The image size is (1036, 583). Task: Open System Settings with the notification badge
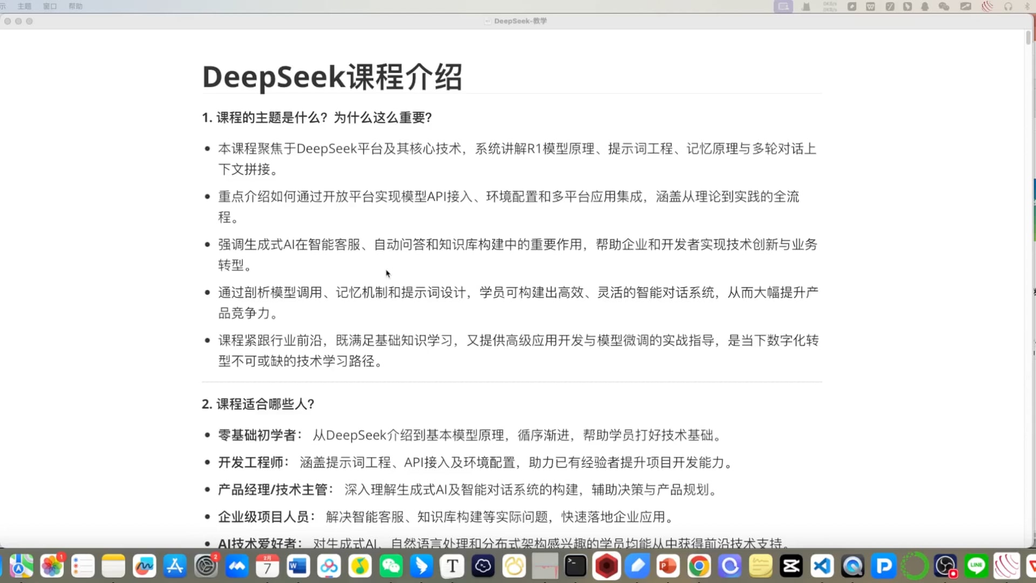[206, 567]
